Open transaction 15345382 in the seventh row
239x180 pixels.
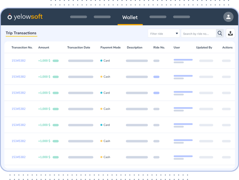tap(19, 157)
